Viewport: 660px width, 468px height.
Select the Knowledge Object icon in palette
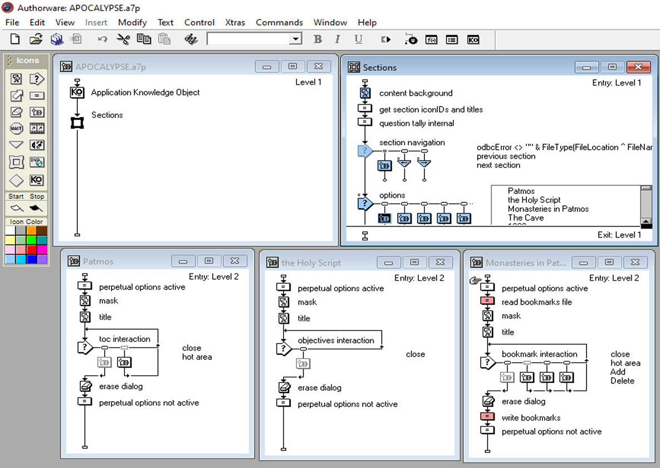(37, 180)
